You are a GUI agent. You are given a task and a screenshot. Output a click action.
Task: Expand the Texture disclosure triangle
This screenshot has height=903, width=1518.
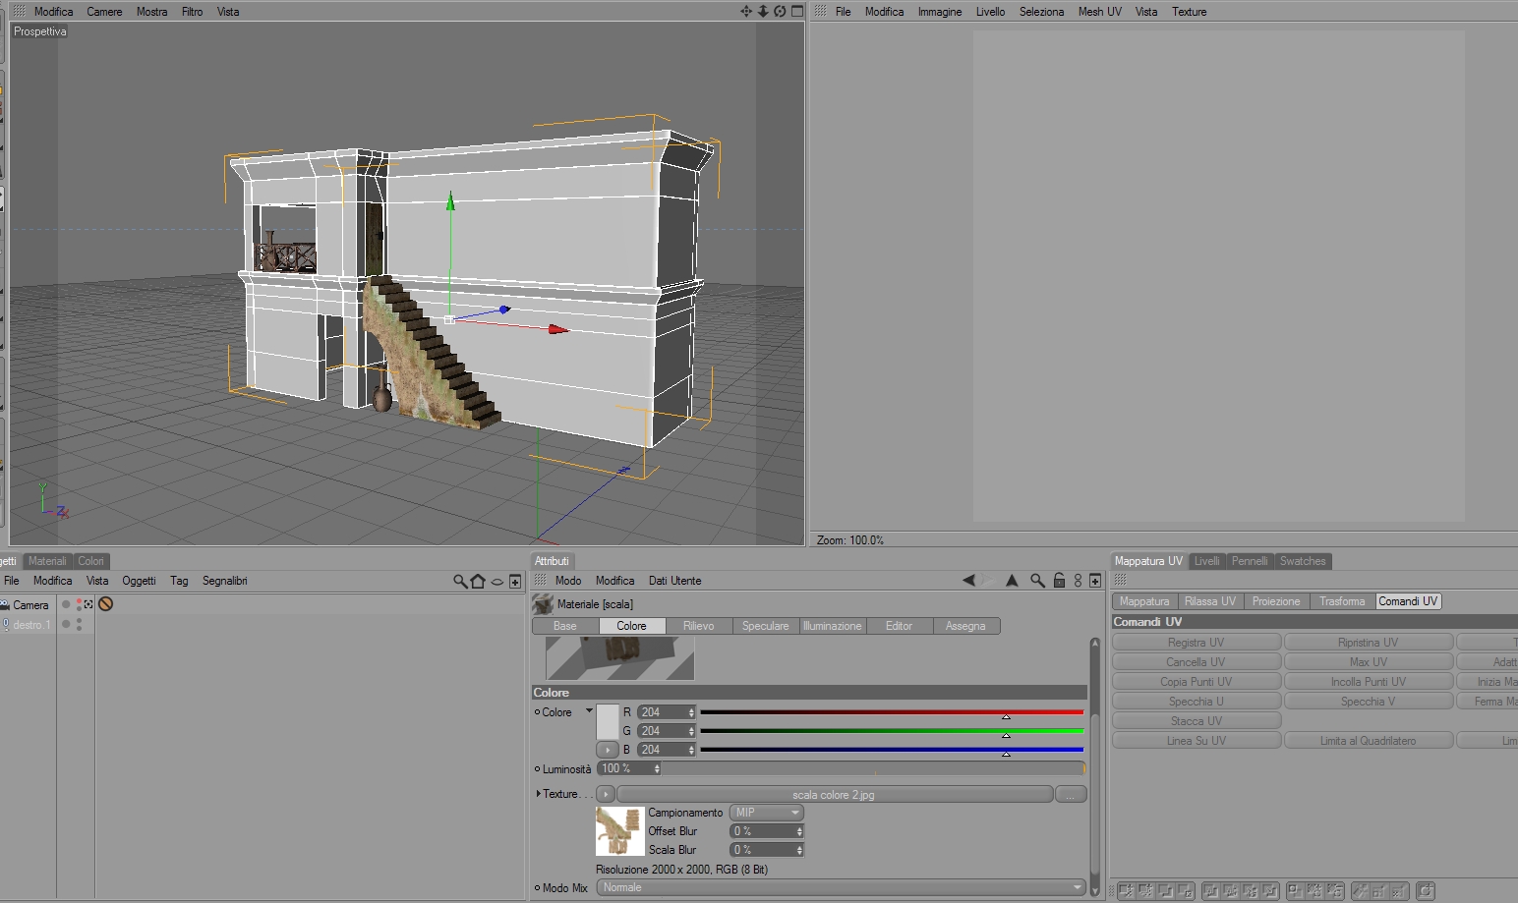click(539, 794)
